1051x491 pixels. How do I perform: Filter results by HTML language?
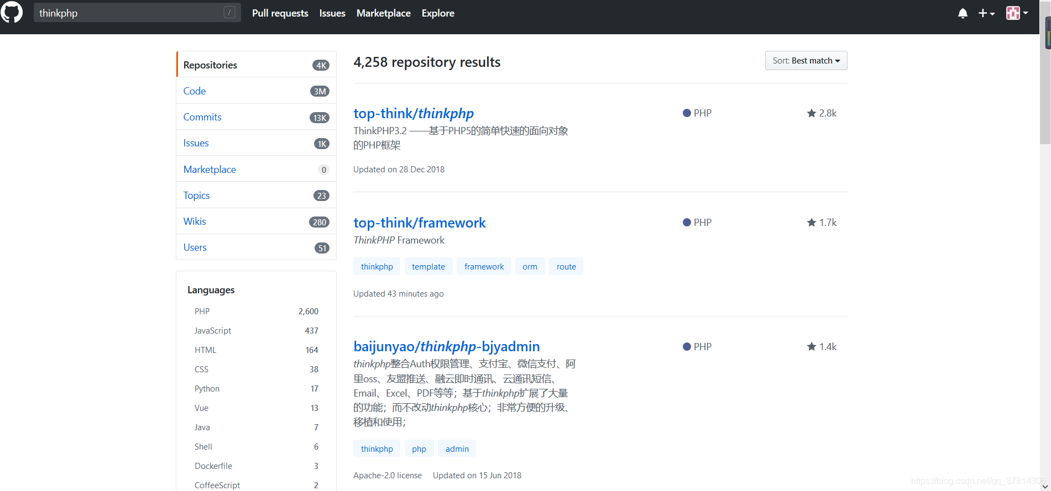(256, 350)
